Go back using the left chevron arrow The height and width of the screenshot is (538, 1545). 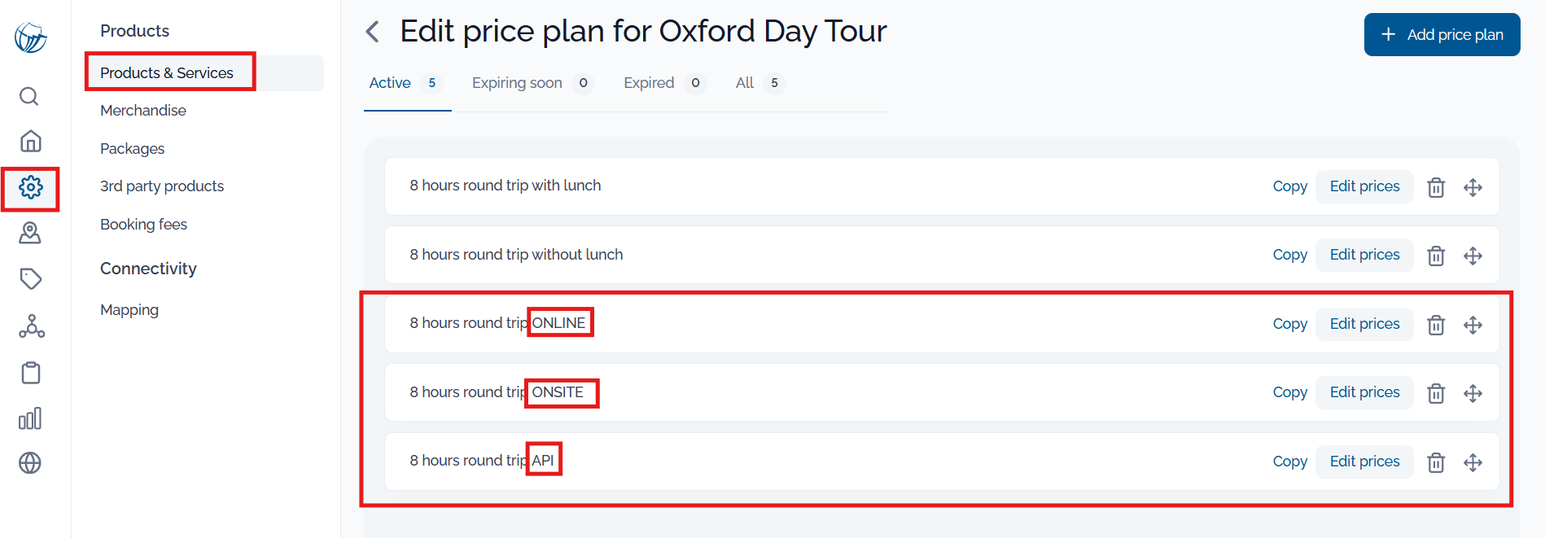tap(372, 32)
